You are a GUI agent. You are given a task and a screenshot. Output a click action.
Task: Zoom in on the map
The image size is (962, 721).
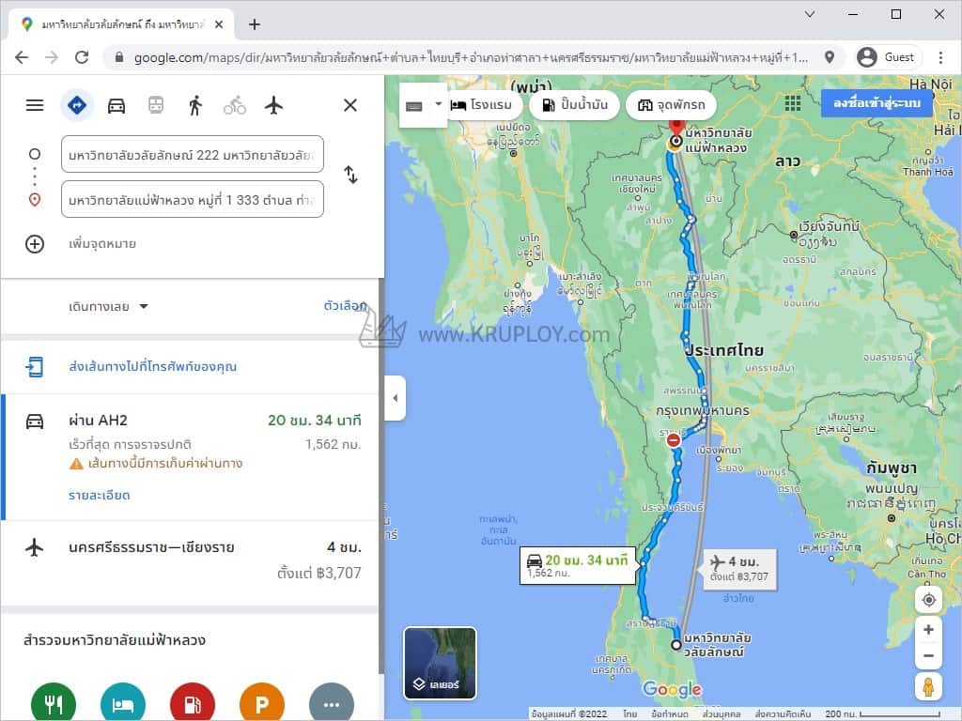[928, 630]
